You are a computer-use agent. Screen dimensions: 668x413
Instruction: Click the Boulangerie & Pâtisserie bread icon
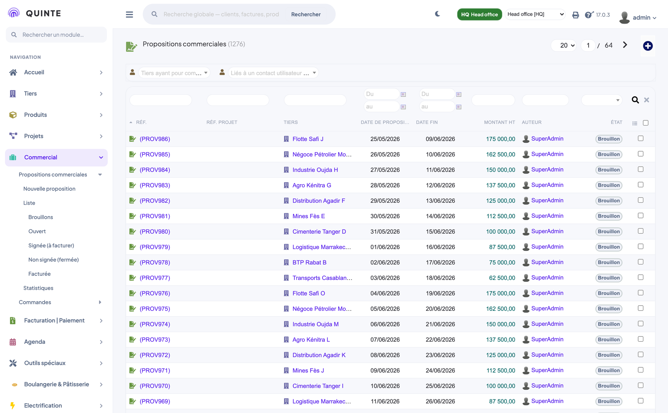[x=14, y=385]
